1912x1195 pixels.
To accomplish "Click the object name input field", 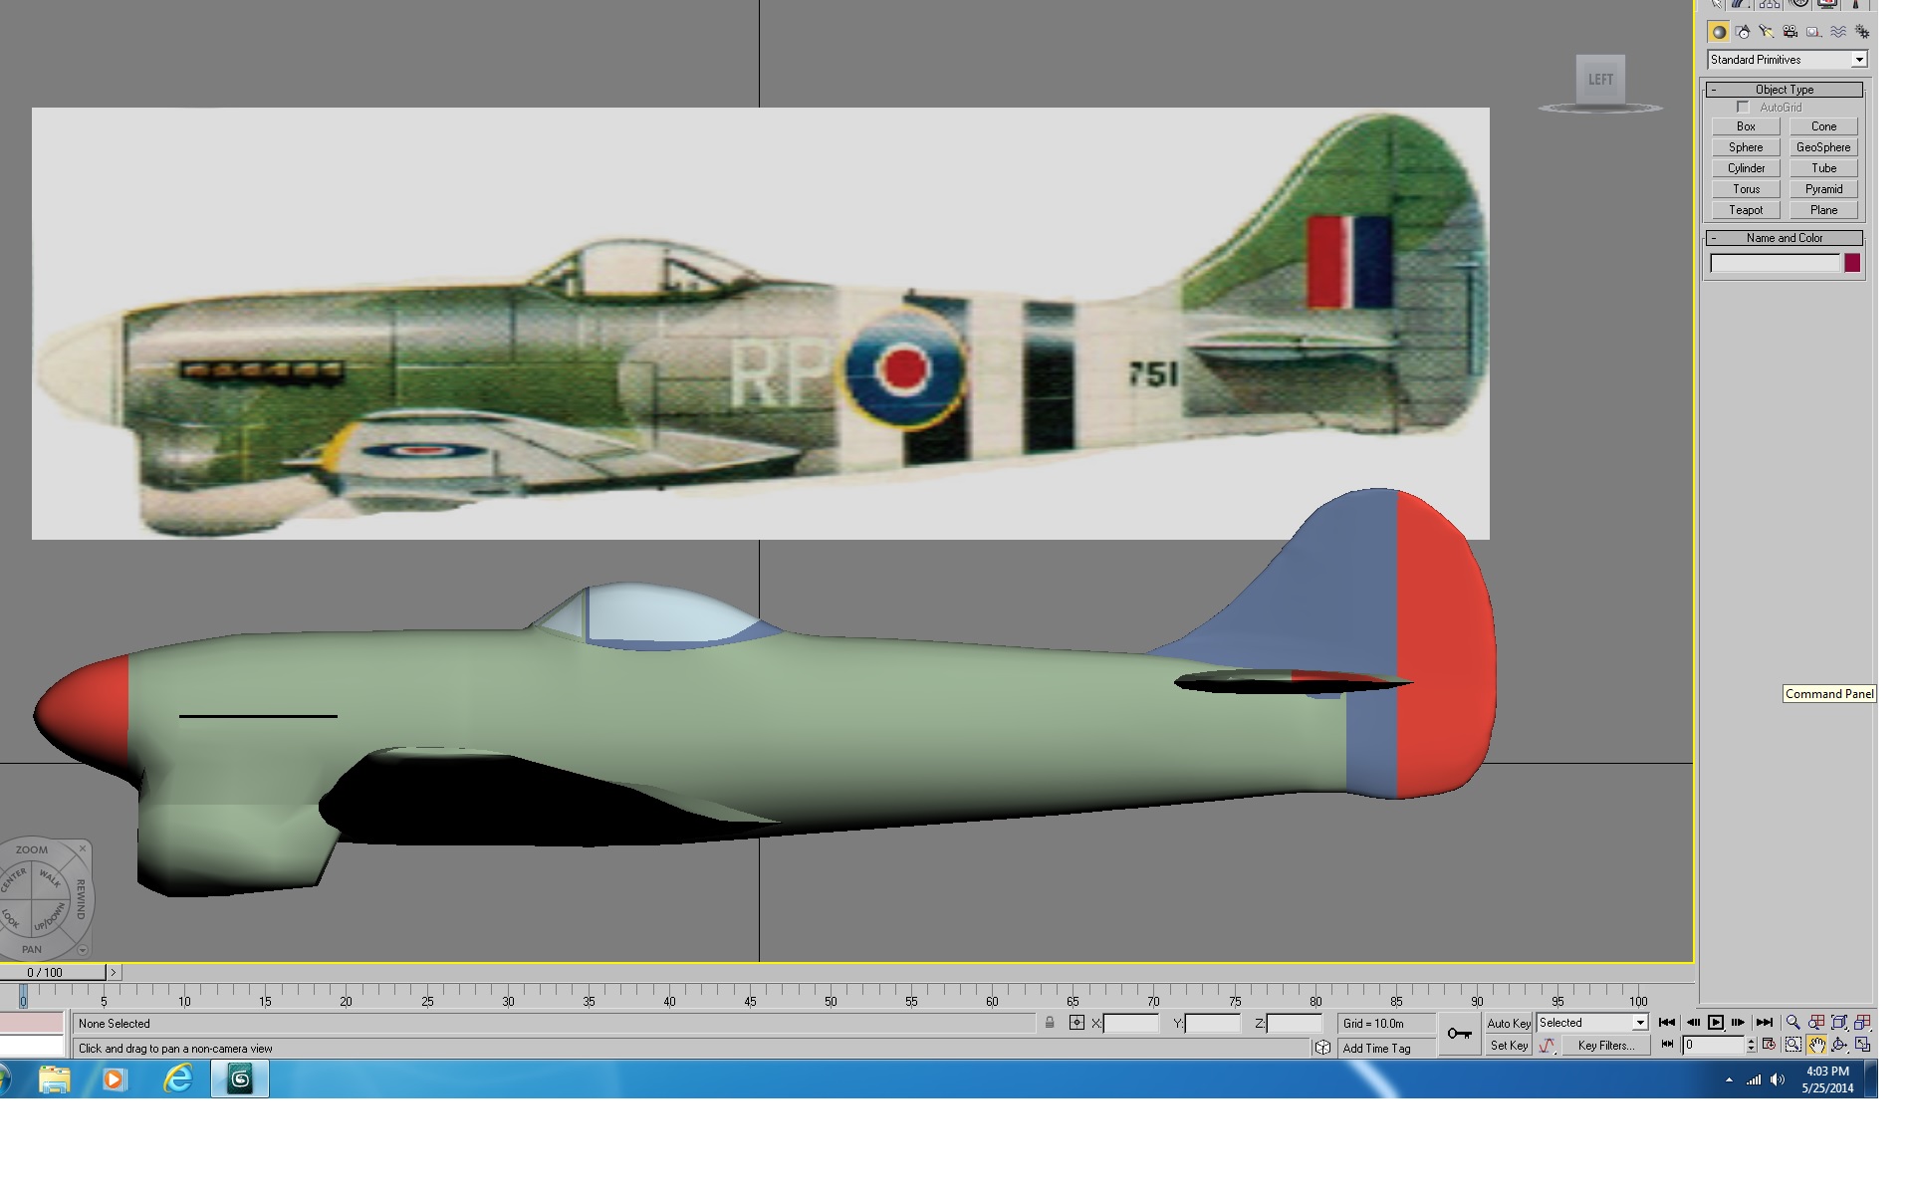I will tap(1775, 263).
